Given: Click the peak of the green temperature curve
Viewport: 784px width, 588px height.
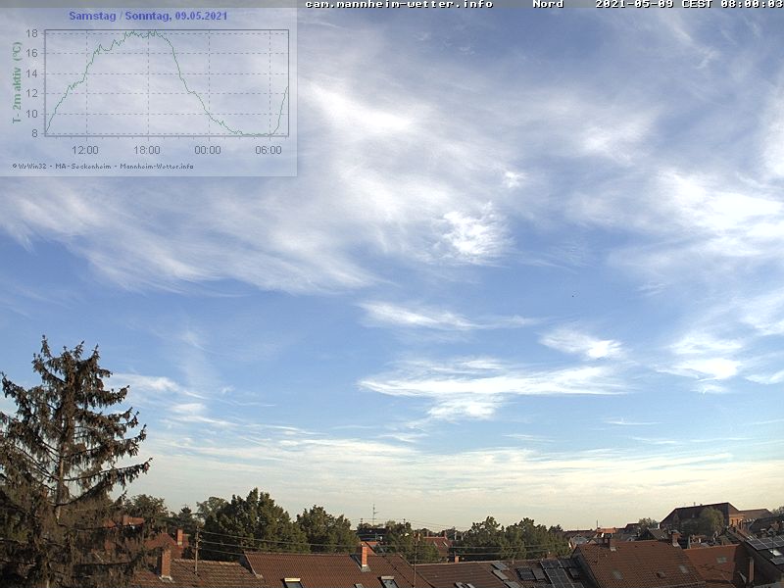Looking at the screenshot, I should coord(147,32).
